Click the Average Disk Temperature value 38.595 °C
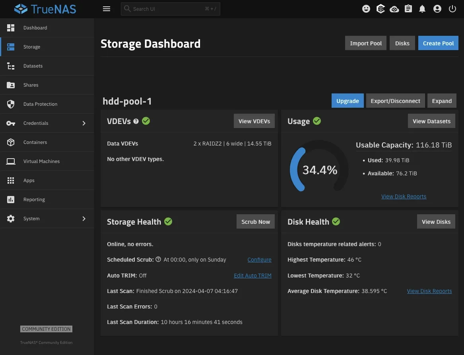Screen dimensions: 464x355 374,291
